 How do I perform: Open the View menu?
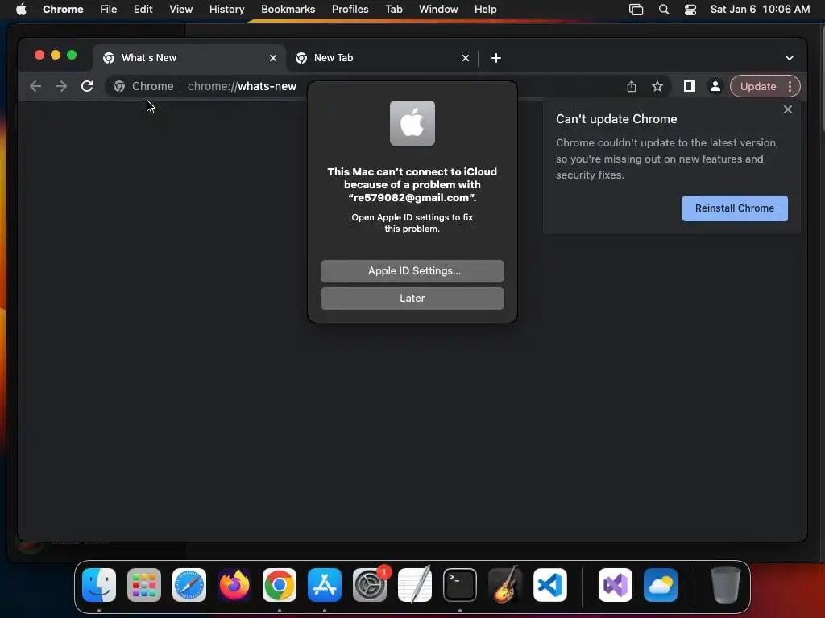click(x=180, y=9)
